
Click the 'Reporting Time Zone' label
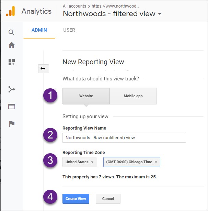[x=83, y=153]
